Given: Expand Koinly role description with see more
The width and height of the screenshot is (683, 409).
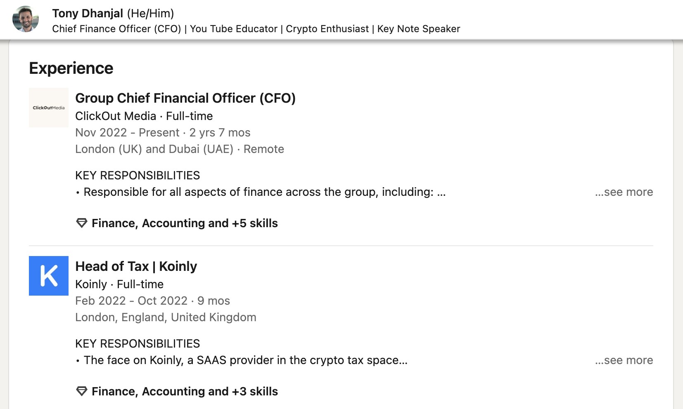Looking at the screenshot, I should pyautogui.click(x=624, y=360).
